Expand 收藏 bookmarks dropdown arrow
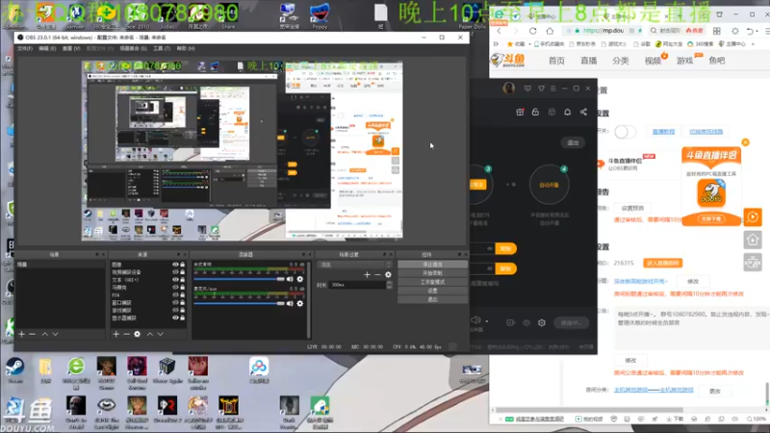 pos(530,44)
